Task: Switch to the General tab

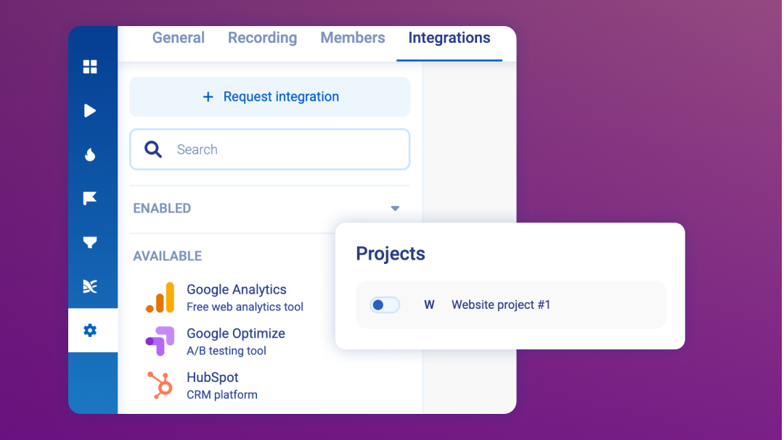Action: tap(178, 38)
